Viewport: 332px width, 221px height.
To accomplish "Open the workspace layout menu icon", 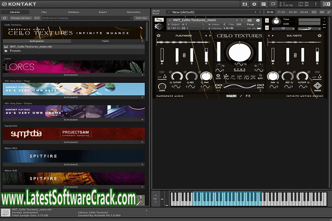I will pos(263,4).
